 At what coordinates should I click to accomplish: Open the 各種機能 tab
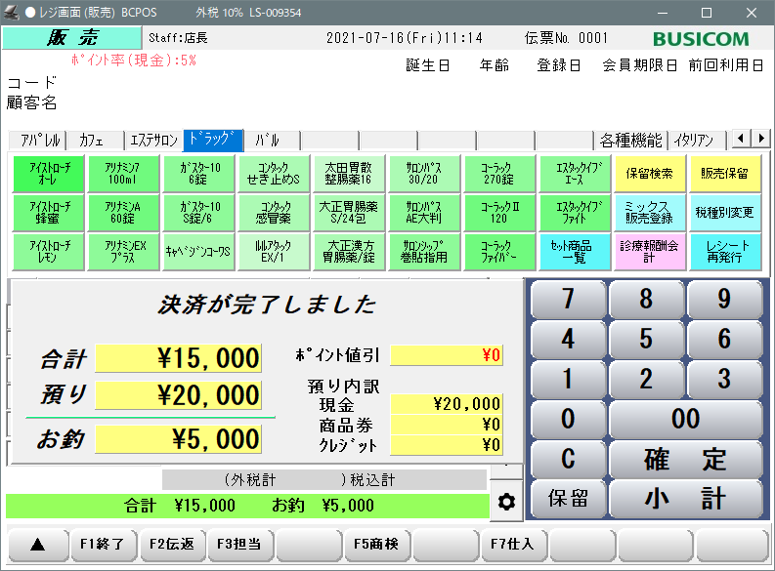[x=630, y=140]
